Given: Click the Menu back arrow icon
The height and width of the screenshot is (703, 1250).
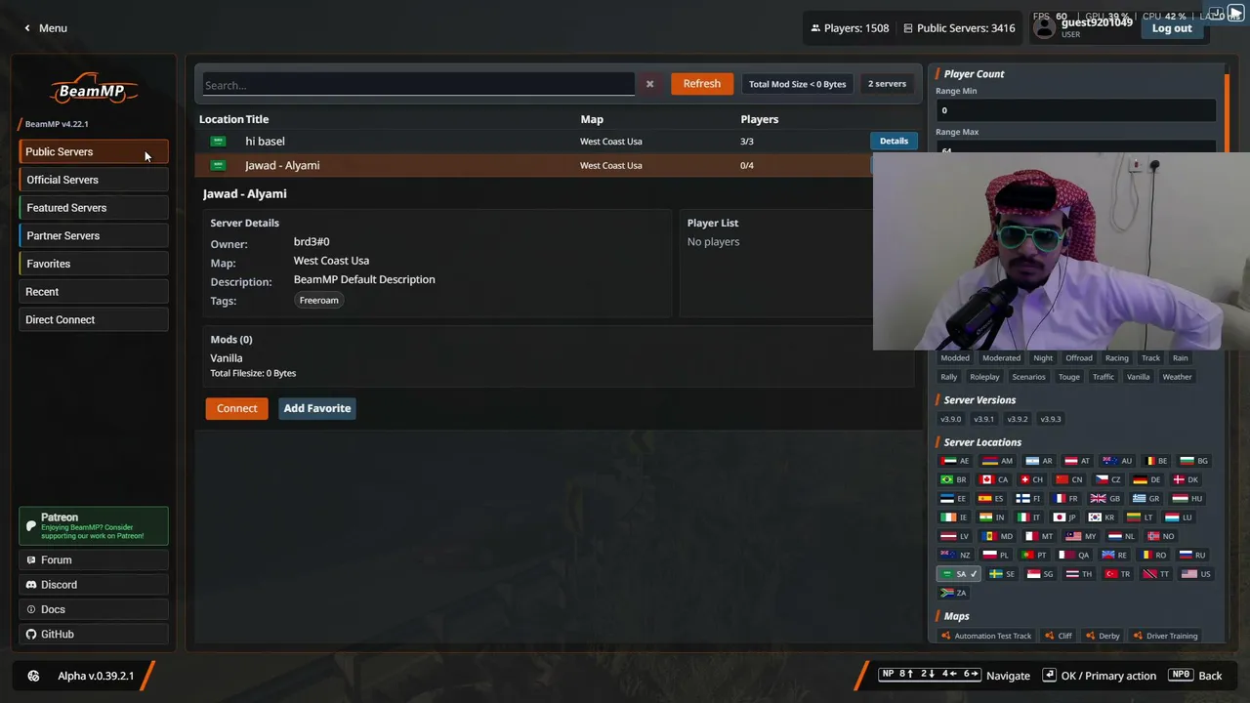Looking at the screenshot, I should (x=27, y=28).
